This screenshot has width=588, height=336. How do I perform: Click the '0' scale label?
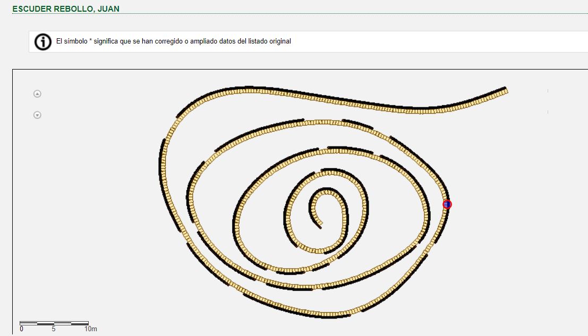click(21, 329)
